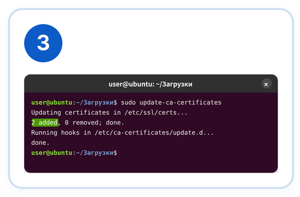This screenshot has width=300, height=197.
Task: Click the blue ~/Загрузки in last prompt
Action: (94, 153)
